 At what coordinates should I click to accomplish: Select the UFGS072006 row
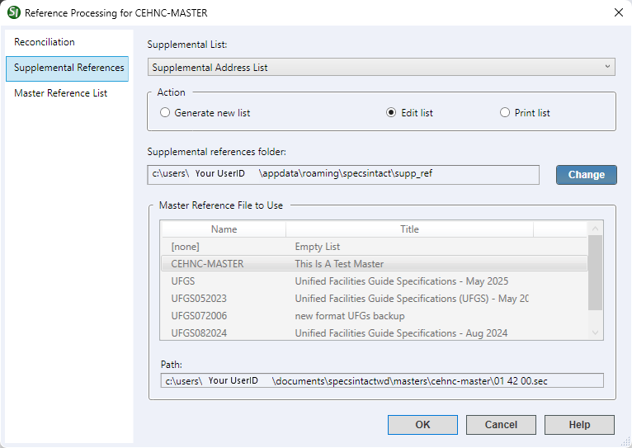pyautogui.click(x=374, y=316)
